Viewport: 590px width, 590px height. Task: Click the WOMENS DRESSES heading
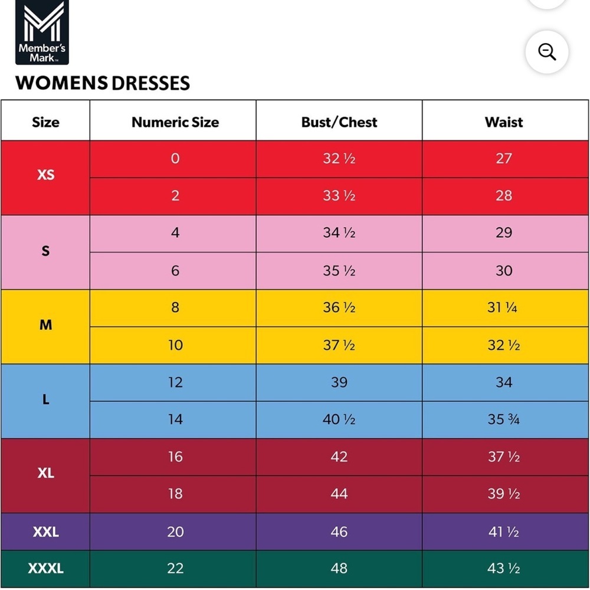(103, 83)
